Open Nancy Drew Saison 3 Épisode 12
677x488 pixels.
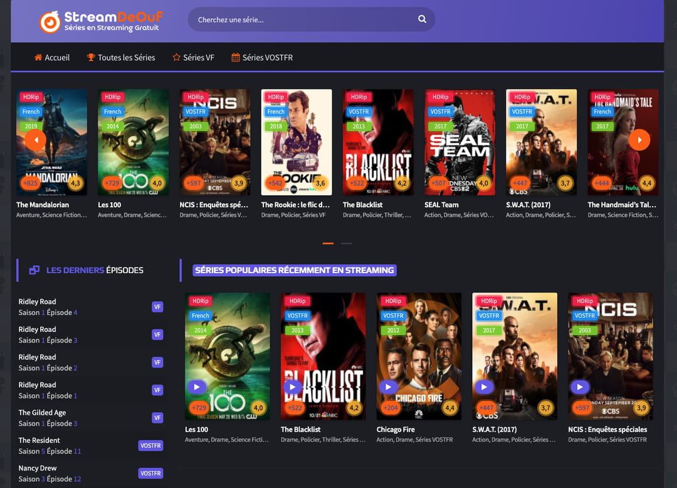[50, 474]
